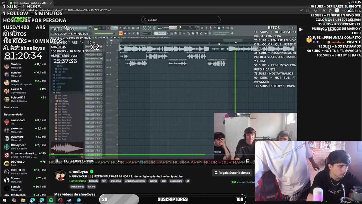The height and width of the screenshot is (204, 362).
Task: Select the españolarg tag
Action: (x=176, y=181)
